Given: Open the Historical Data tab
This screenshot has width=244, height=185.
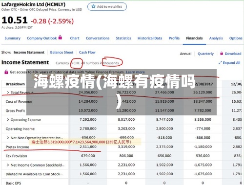Looking at the screenshot, I should 150,38.
